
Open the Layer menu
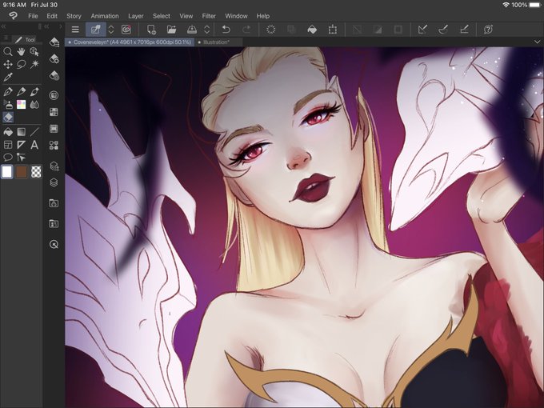point(136,16)
